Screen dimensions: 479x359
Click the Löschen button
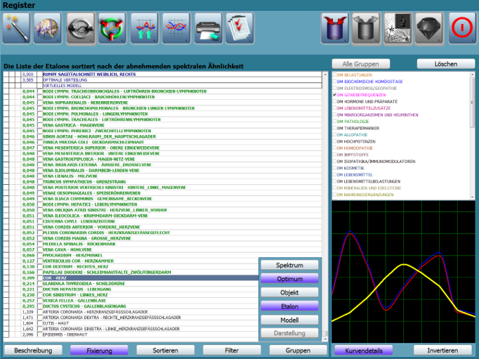(x=445, y=64)
